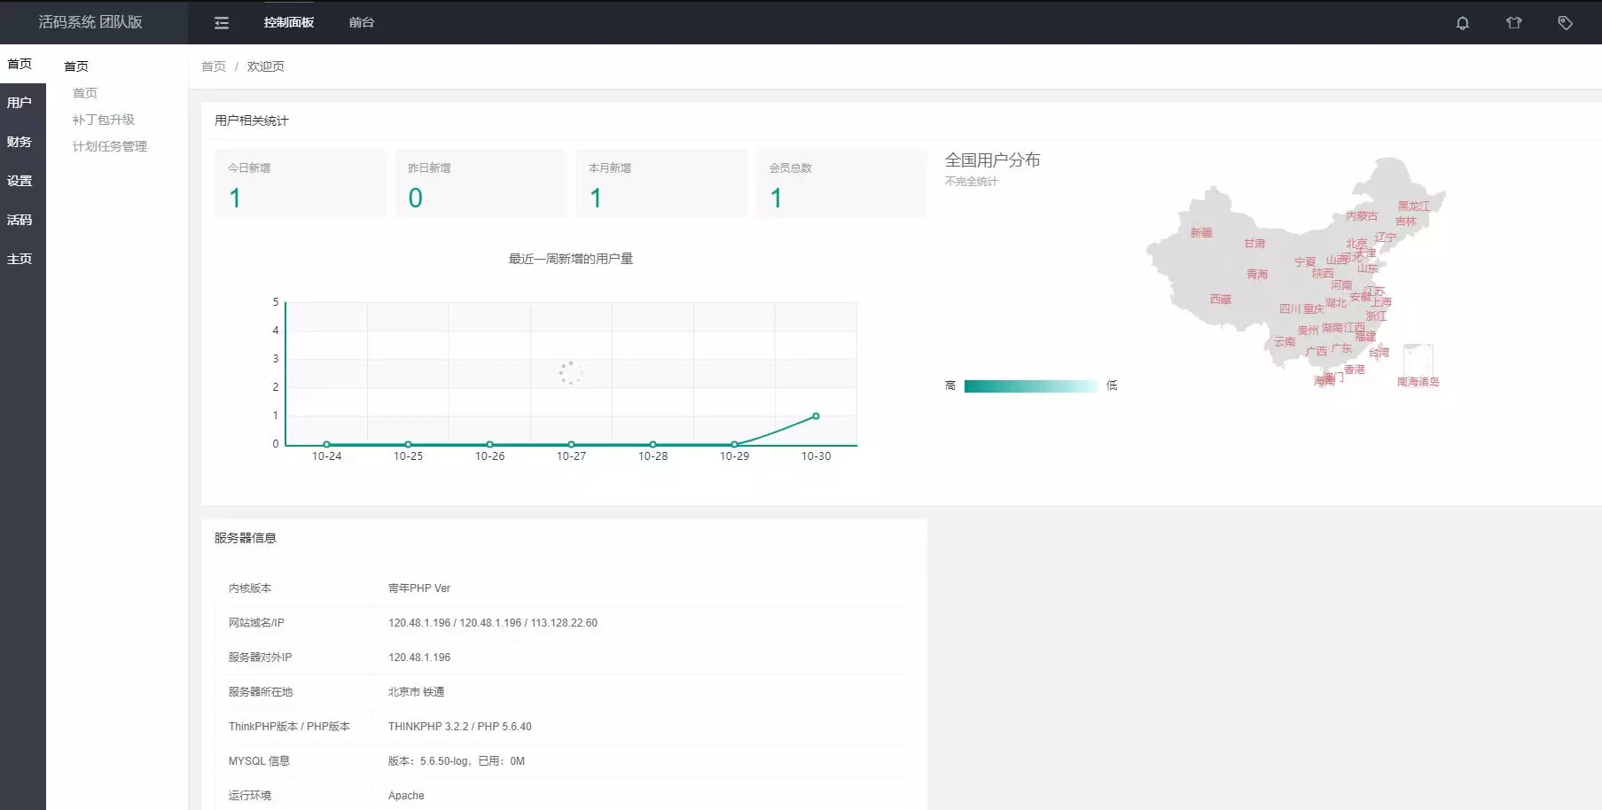Click the 服务器对外IP value 120.48.1.196
Image resolution: width=1602 pixels, height=810 pixels.
click(419, 658)
